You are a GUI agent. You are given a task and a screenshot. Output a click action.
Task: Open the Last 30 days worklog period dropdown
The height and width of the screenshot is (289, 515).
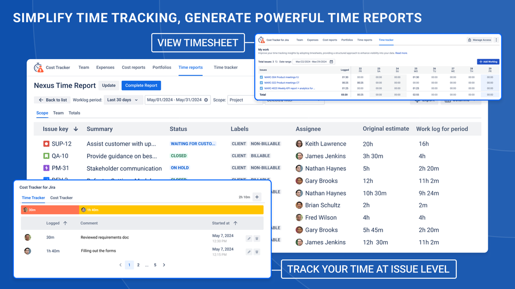pos(123,100)
